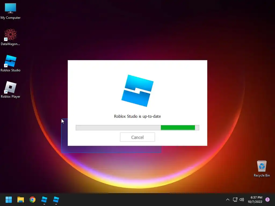Open the clock showing 6:37 PM

[x=255, y=200]
